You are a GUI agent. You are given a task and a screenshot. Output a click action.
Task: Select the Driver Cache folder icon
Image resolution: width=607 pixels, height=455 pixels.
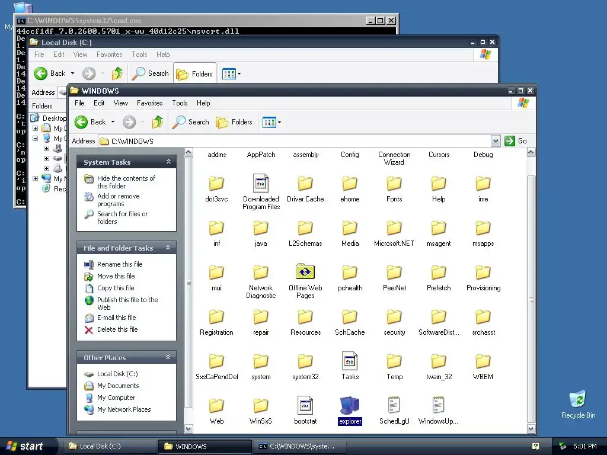[305, 184]
